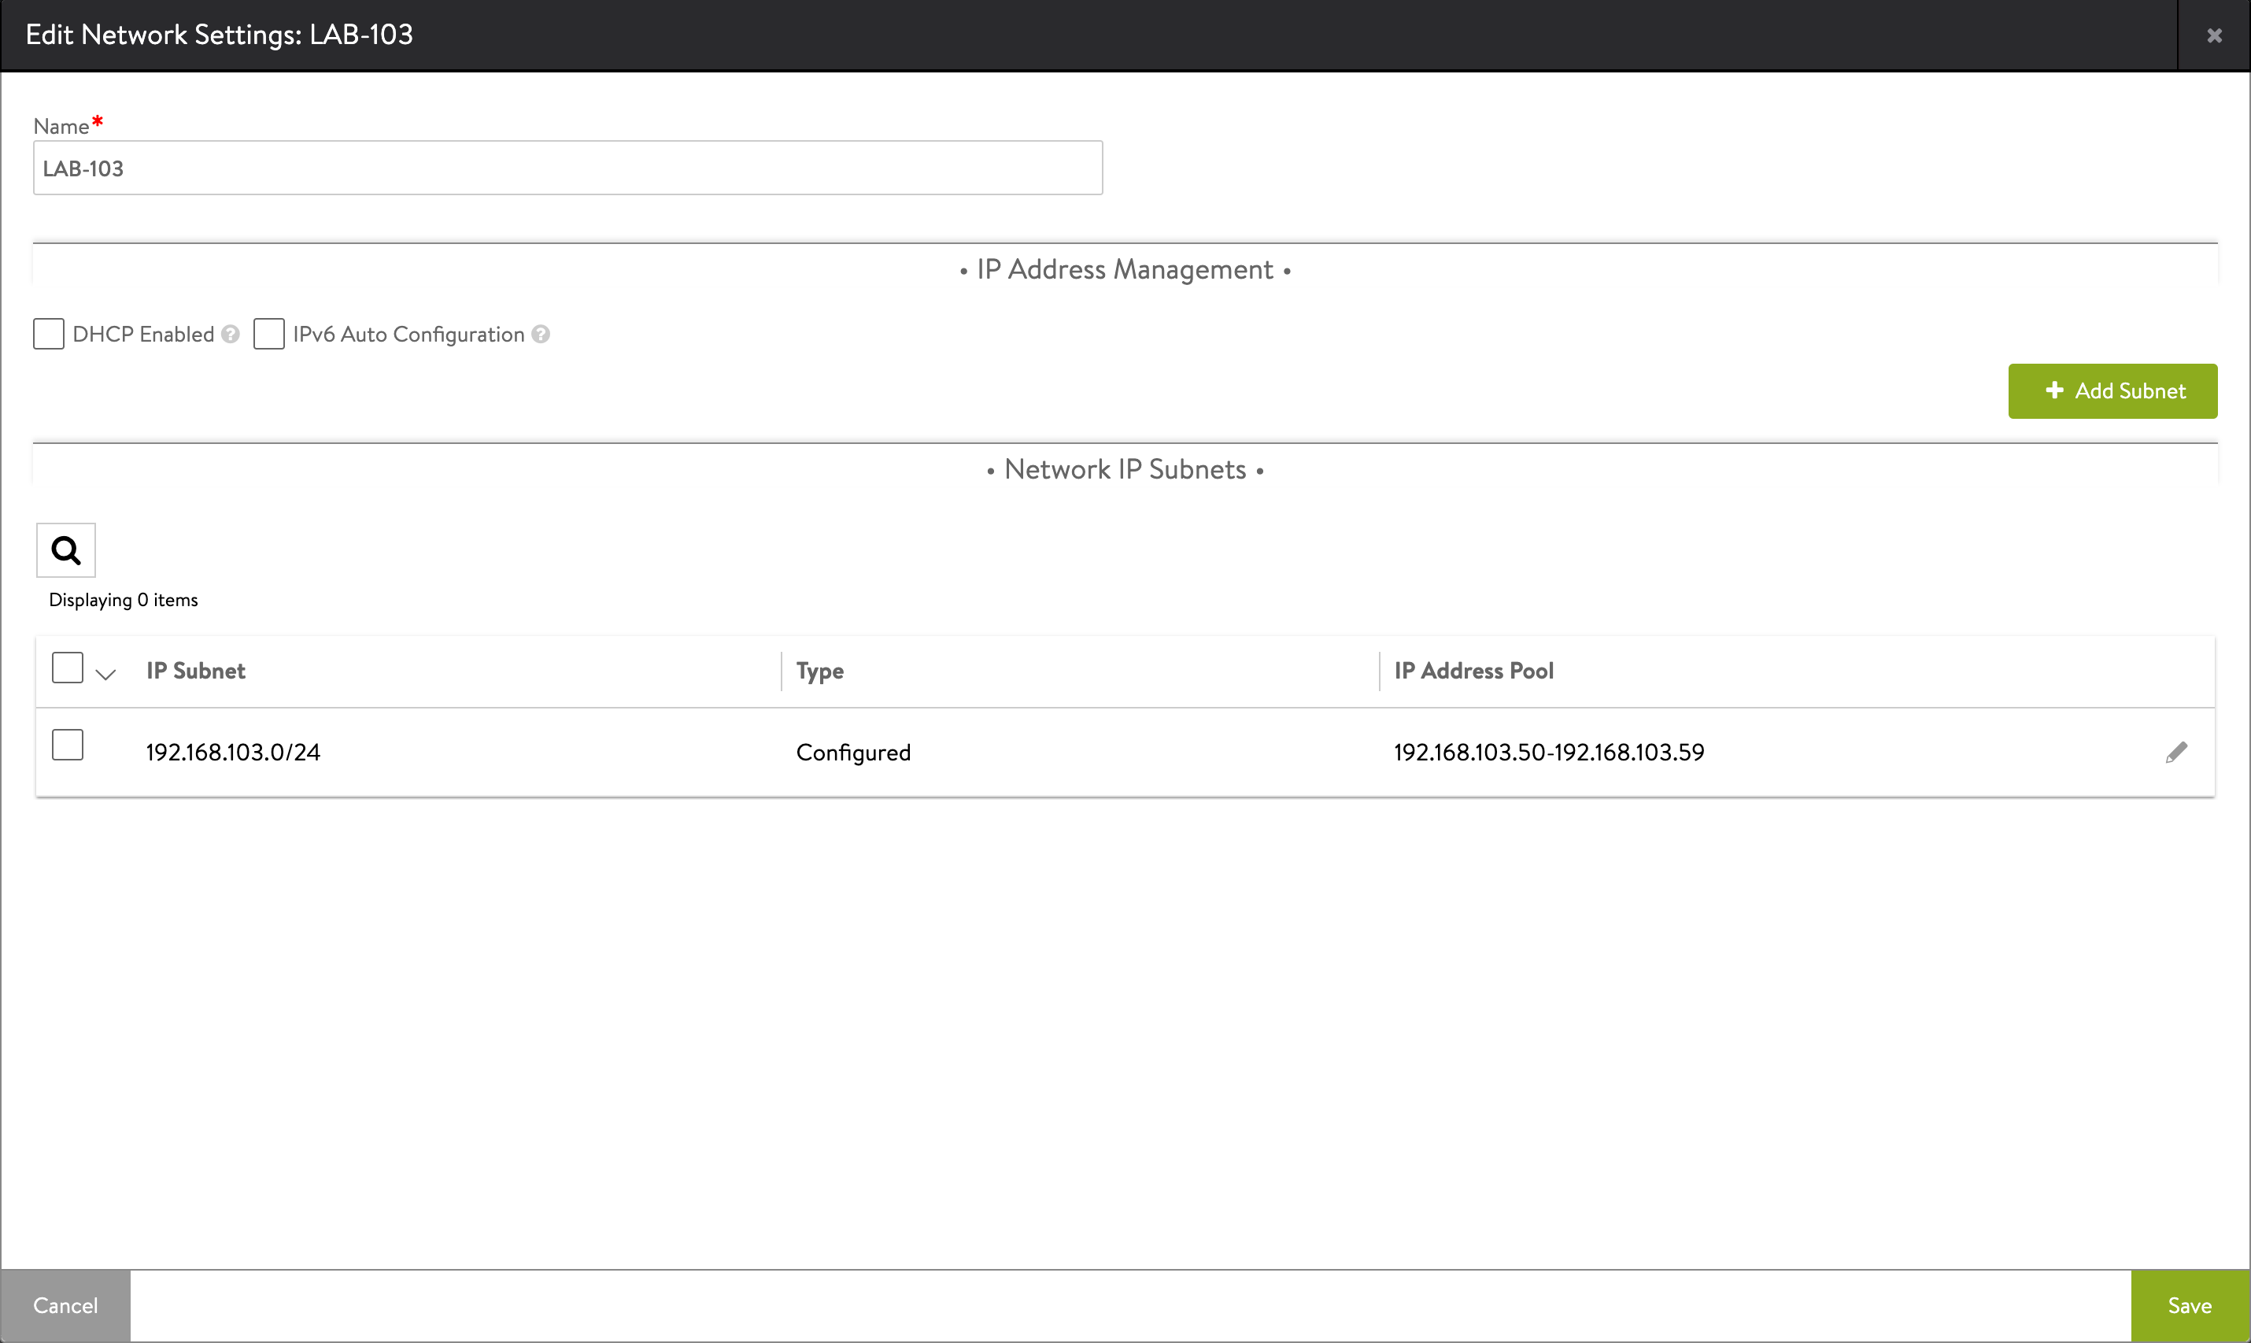Toggle IPv6 Auto Configuration checkbox
2251x1343 pixels.
point(268,334)
